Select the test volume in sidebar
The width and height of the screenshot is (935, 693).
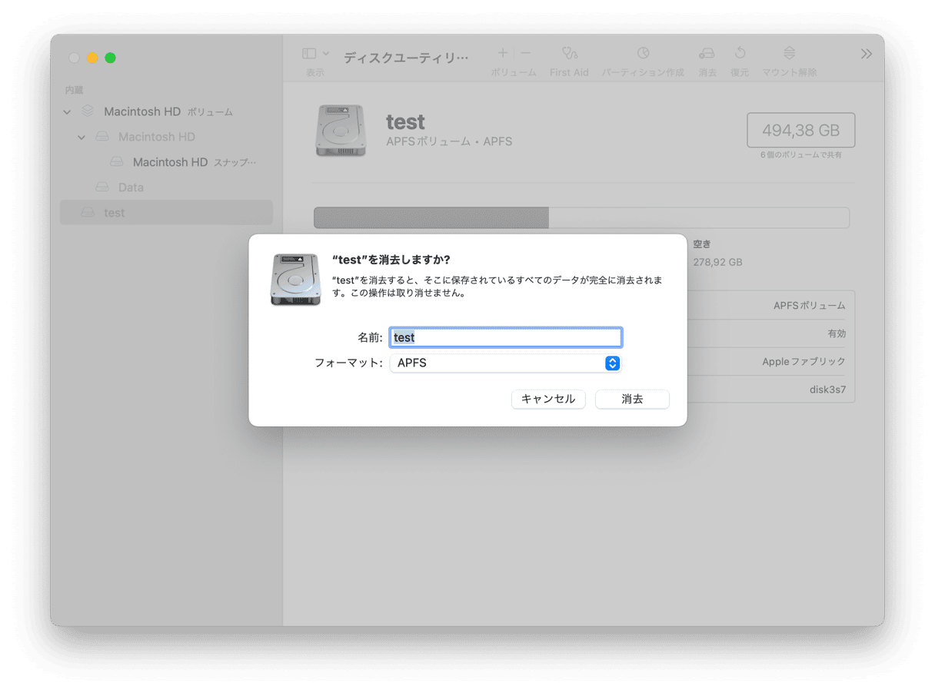tap(114, 213)
